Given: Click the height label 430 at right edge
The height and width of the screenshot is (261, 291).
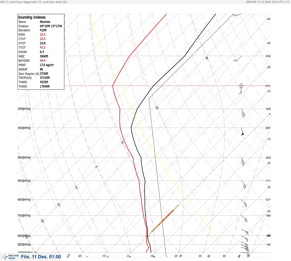Looking at the screenshot, I should [x=268, y=56].
